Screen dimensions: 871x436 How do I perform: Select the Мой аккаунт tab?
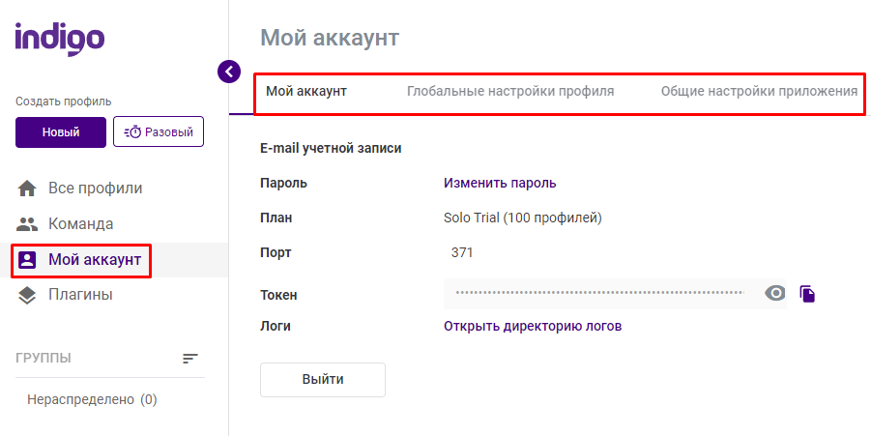[x=306, y=91]
